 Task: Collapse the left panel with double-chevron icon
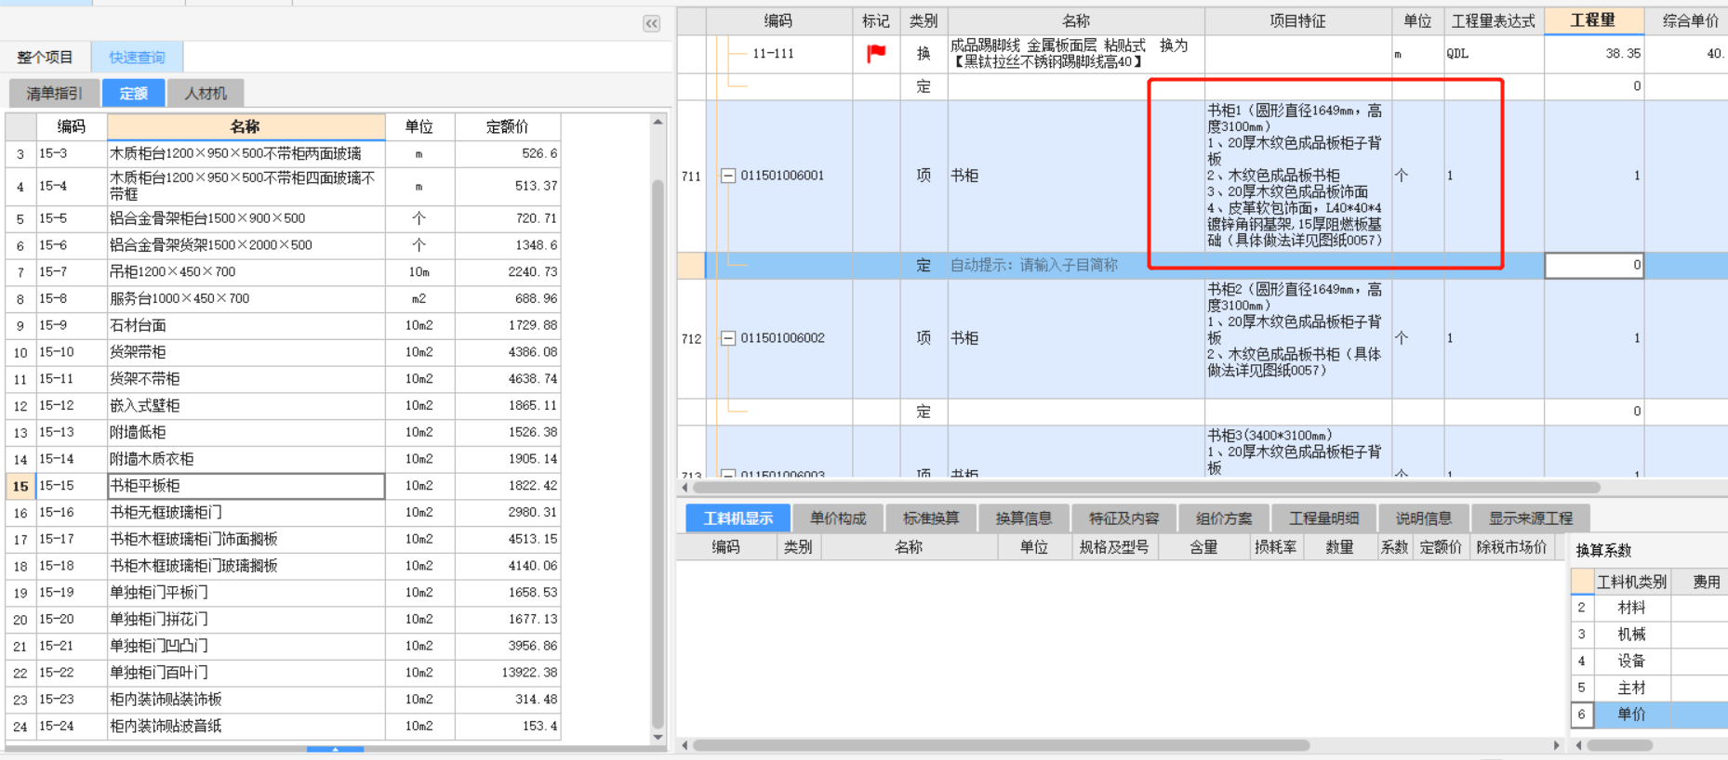coord(651,23)
